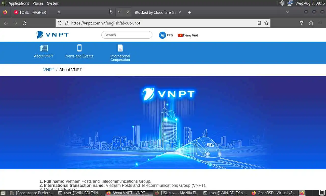Open a new browser tab

pyautogui.click(x=189, y=12)
